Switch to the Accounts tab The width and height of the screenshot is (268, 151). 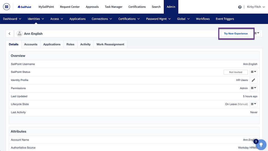click(31, 44)
